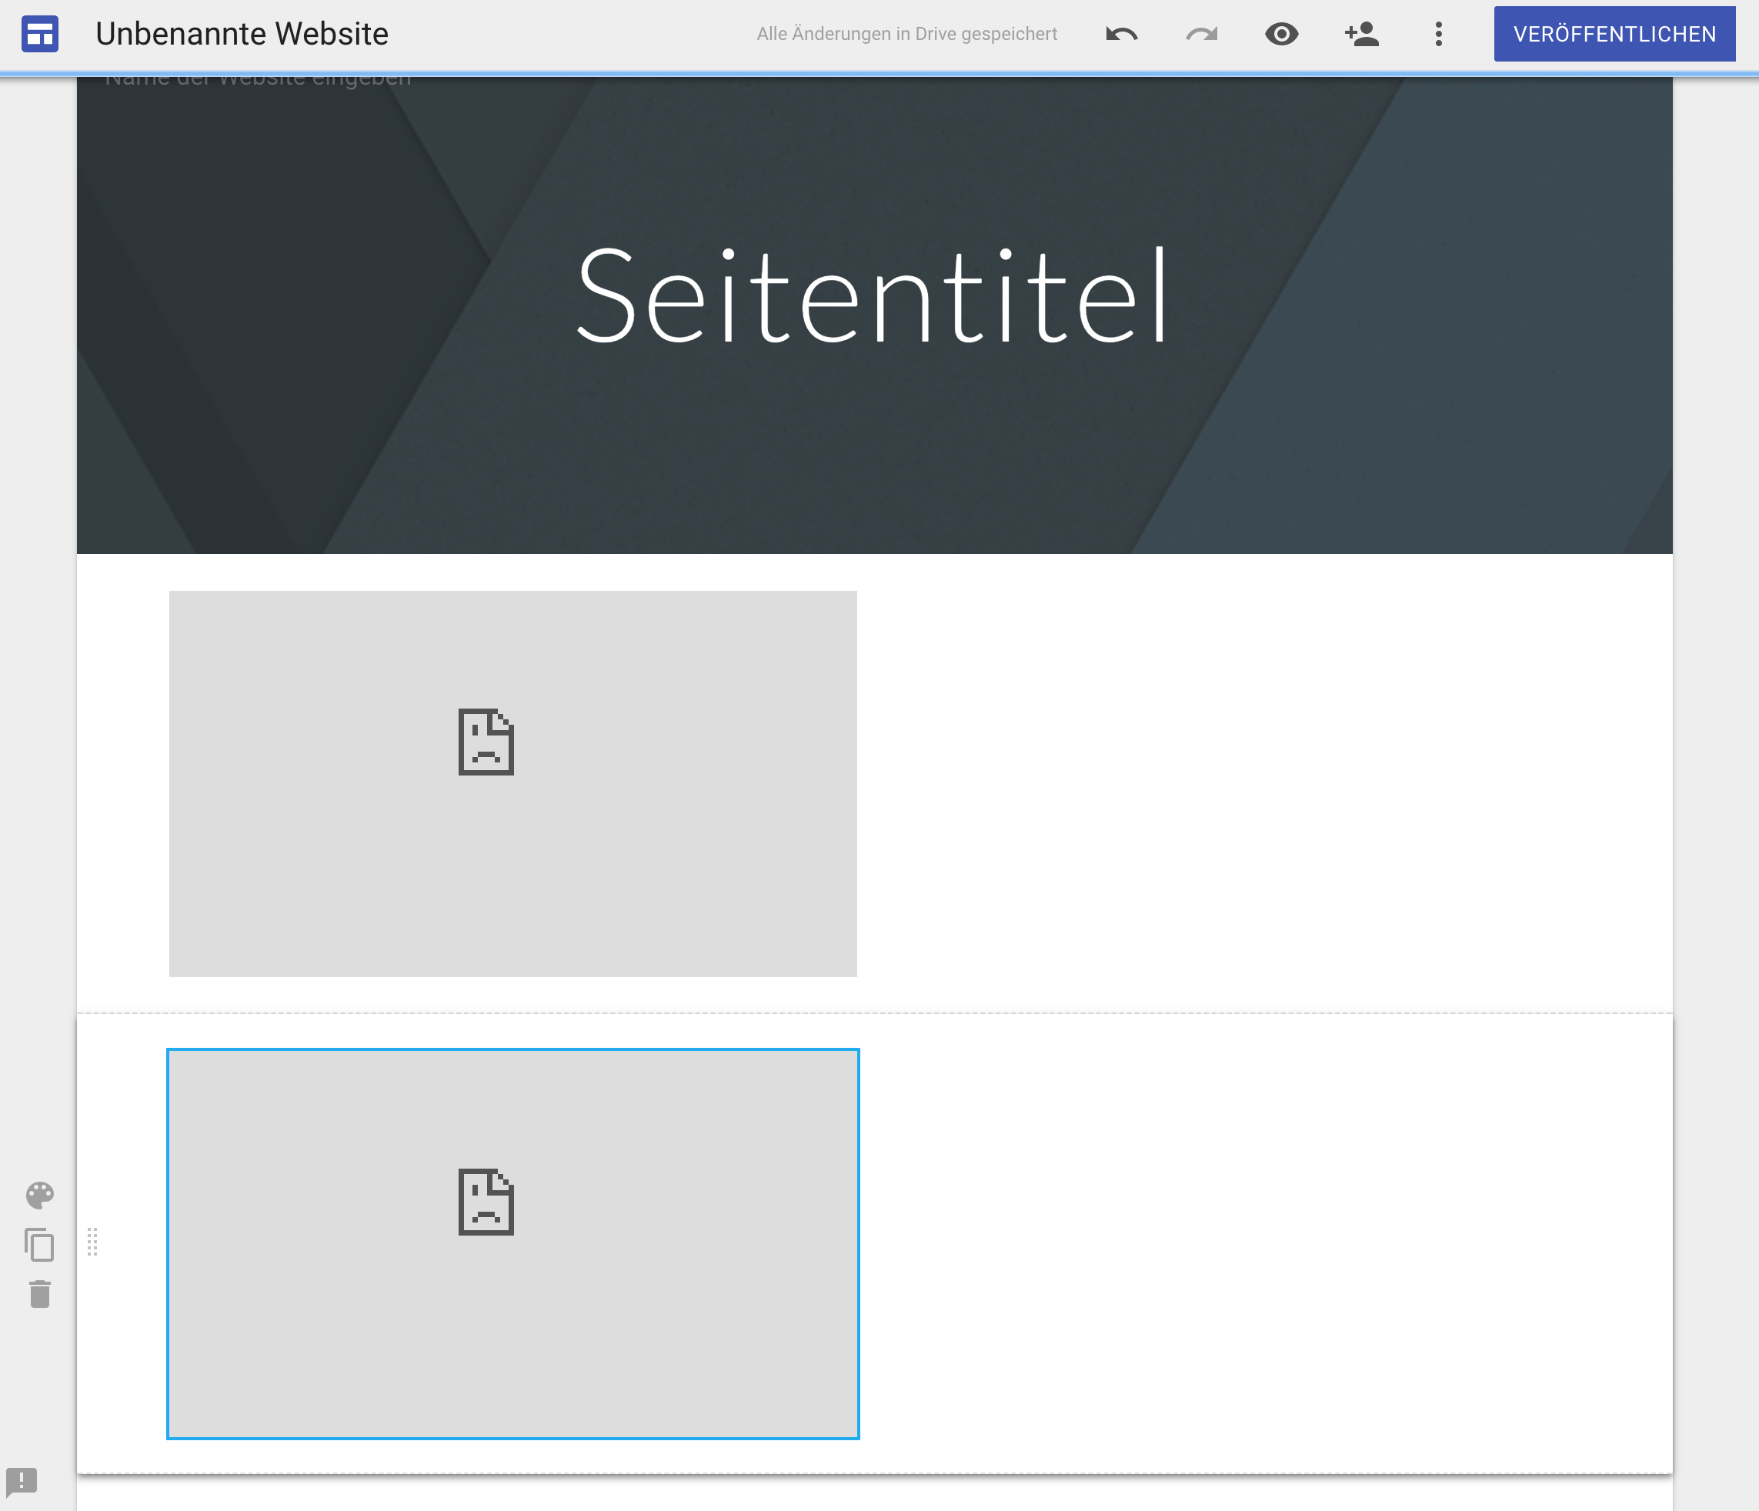Click the Seitentitel page heading
Screen dimensions: 1759x1511
[873, 295]
